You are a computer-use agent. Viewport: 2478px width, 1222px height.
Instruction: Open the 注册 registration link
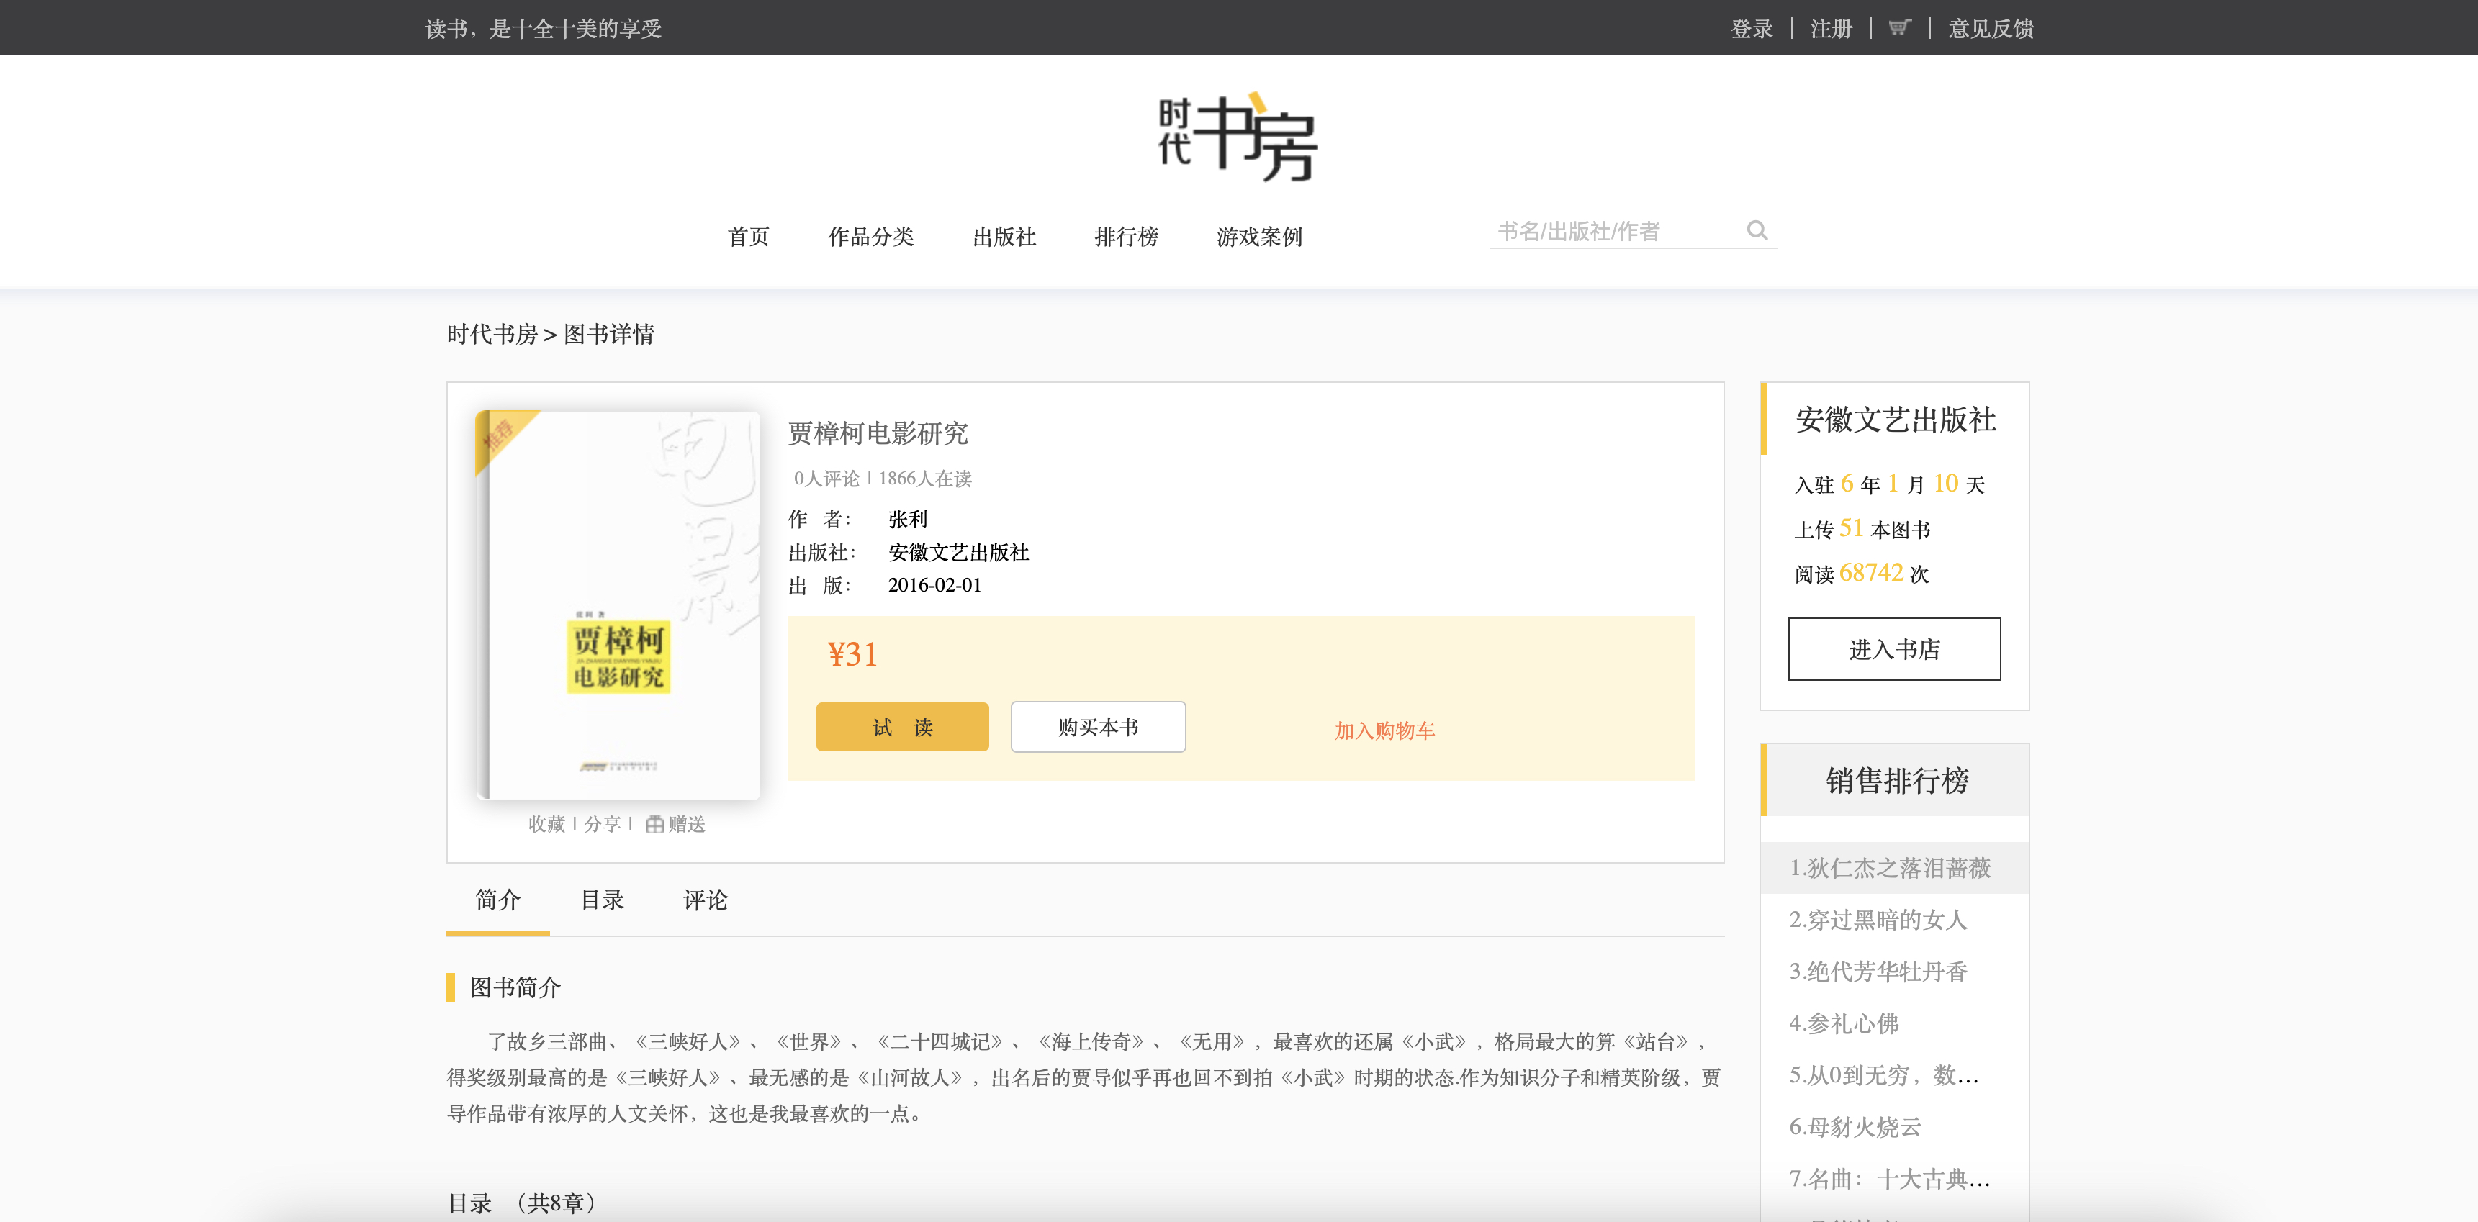pos(1832,29)
